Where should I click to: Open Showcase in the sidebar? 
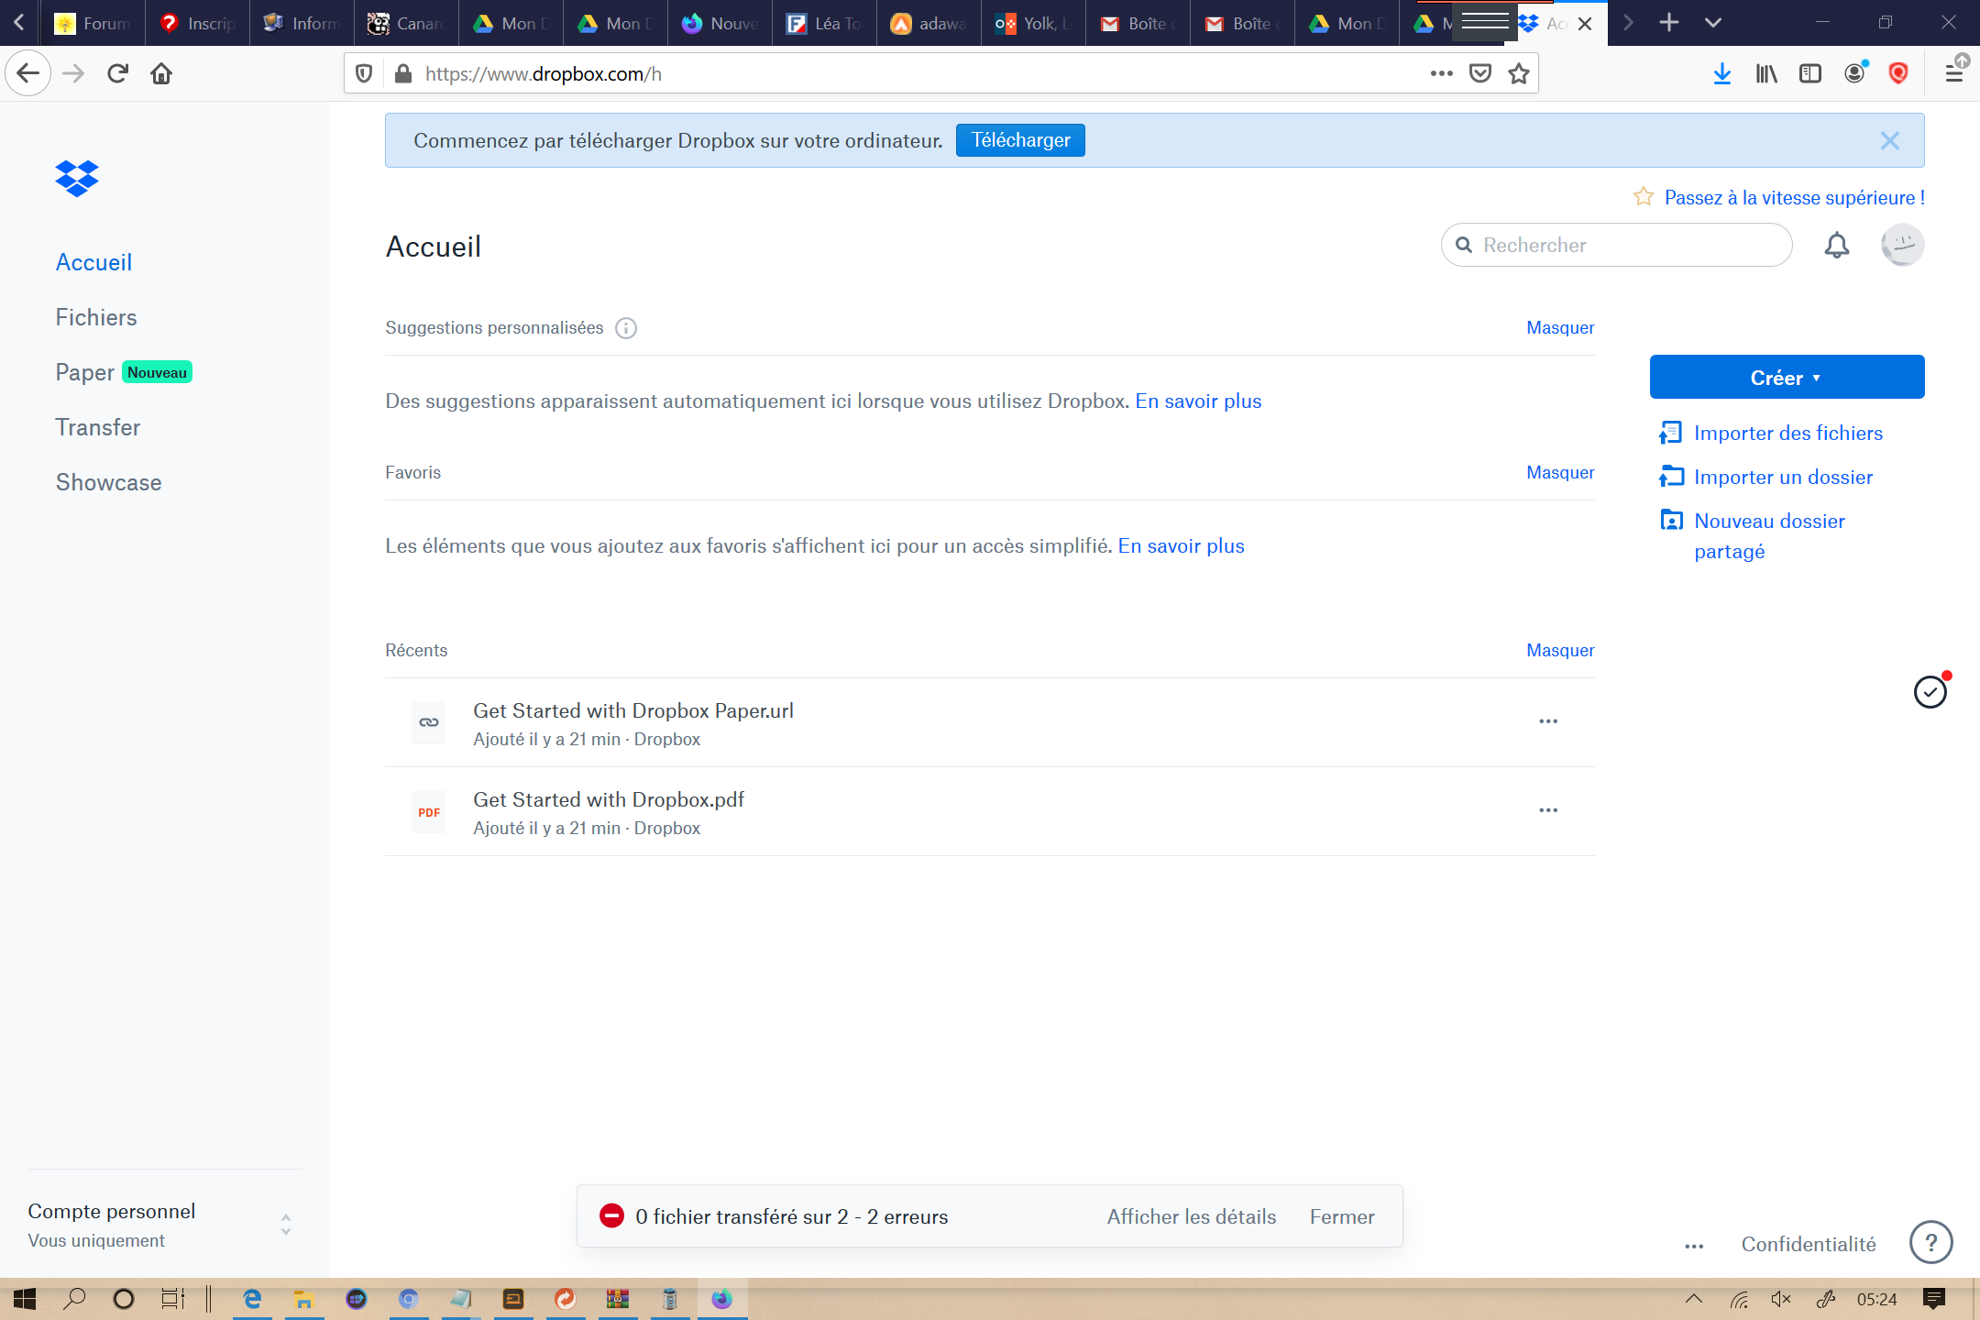click(108, 482)
